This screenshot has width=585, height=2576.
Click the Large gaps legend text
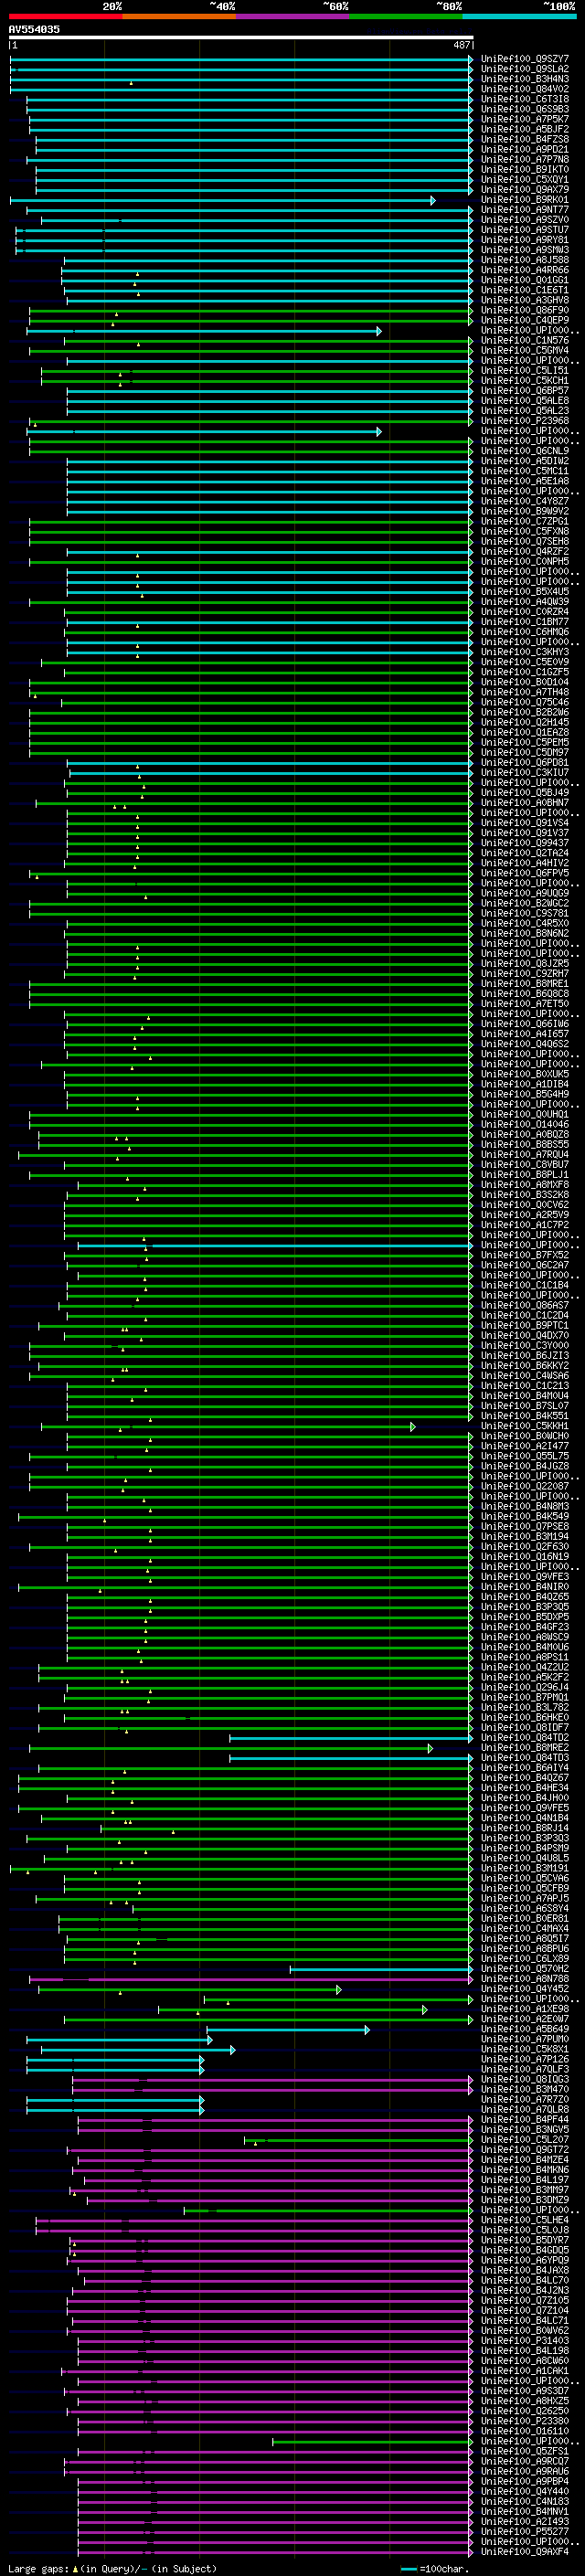40,2569
